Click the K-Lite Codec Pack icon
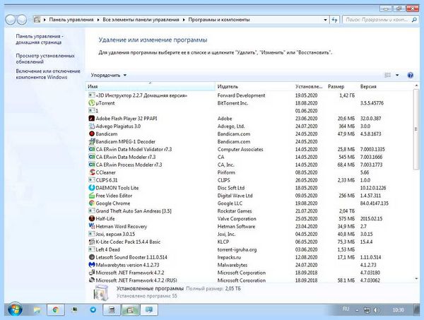The width and height of the screenshot is (424, 320). (x=92, y=242)
